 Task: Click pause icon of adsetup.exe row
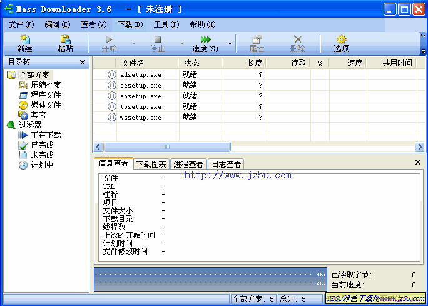click(x=111, y=74)
